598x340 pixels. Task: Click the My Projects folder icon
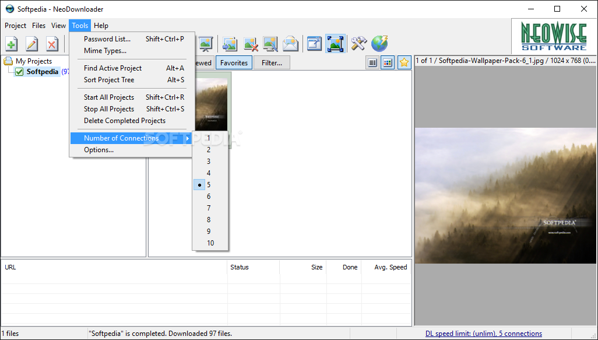coord(8,61)
